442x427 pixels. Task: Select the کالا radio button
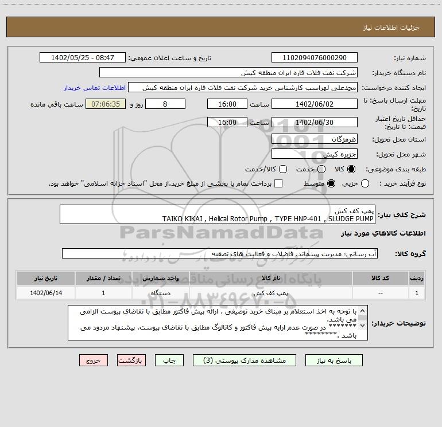(351, 169)
